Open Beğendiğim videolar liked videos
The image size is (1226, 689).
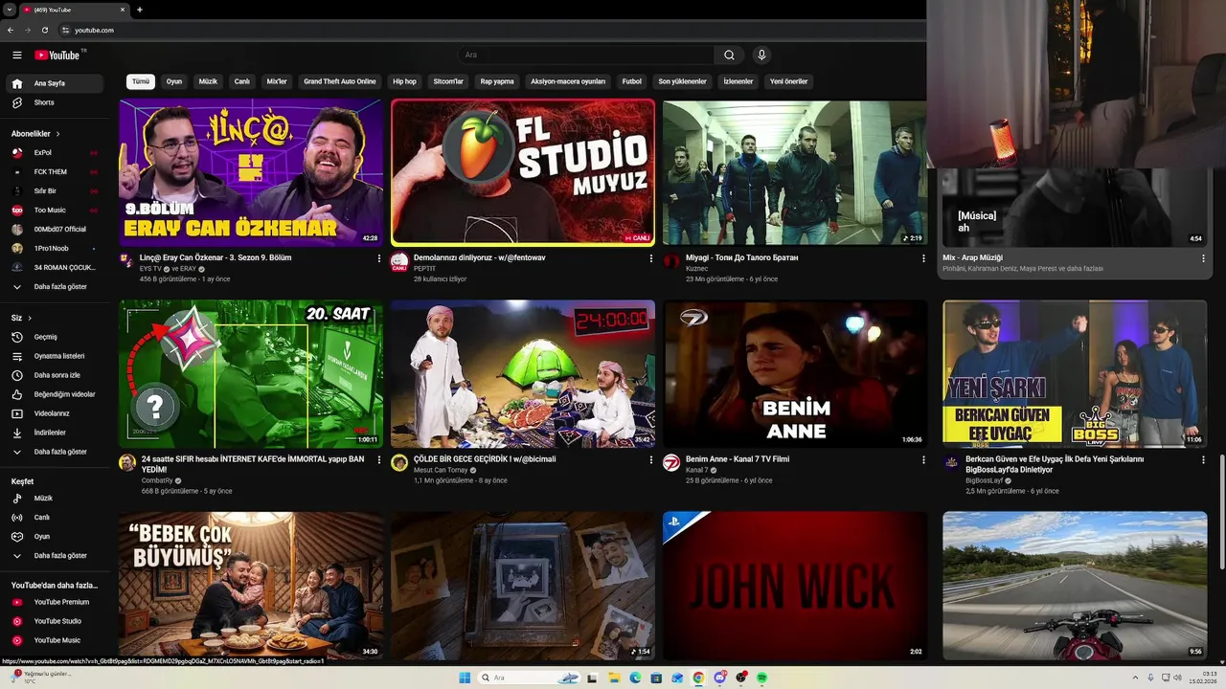pyautogui.click(x=55, y=394)
